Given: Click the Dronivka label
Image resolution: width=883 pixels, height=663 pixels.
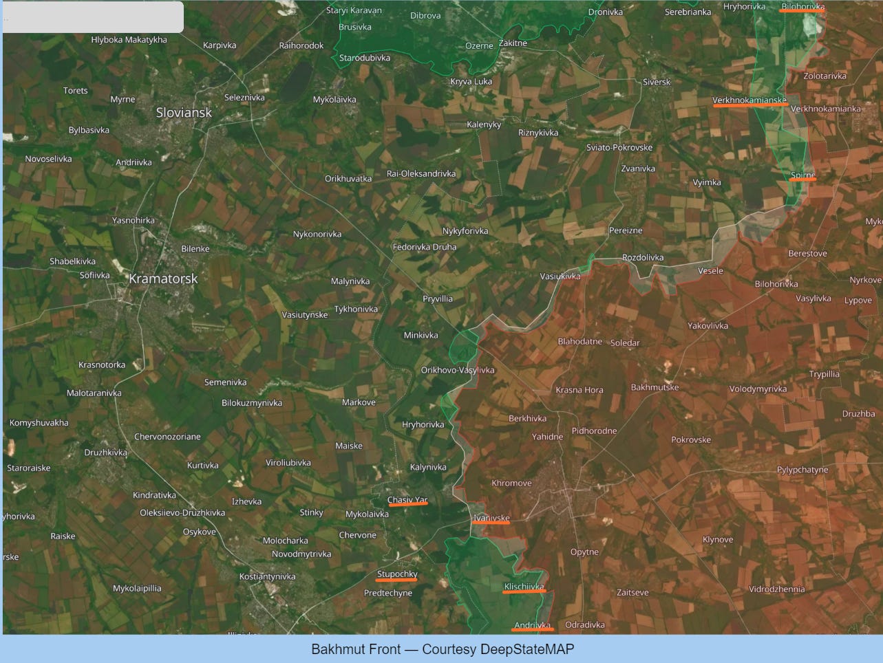Looking at the screenshot, I should [x=606, y=12].
